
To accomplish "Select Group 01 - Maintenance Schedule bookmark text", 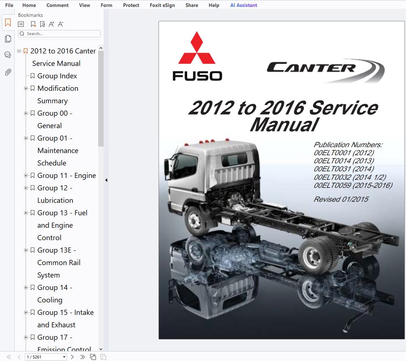I will (58, 150).
